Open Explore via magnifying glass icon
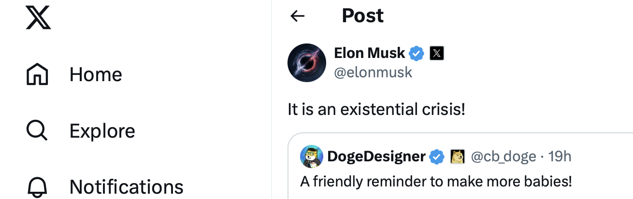The width and height of the screenshot is (633, 199). [x=37, y=131]
